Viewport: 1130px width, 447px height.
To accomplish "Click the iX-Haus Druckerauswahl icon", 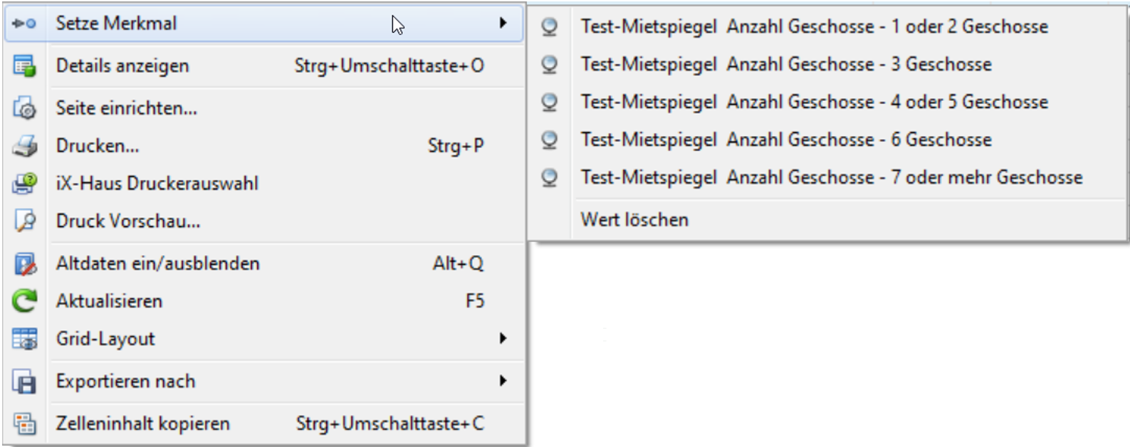I will tap(24, 184).
